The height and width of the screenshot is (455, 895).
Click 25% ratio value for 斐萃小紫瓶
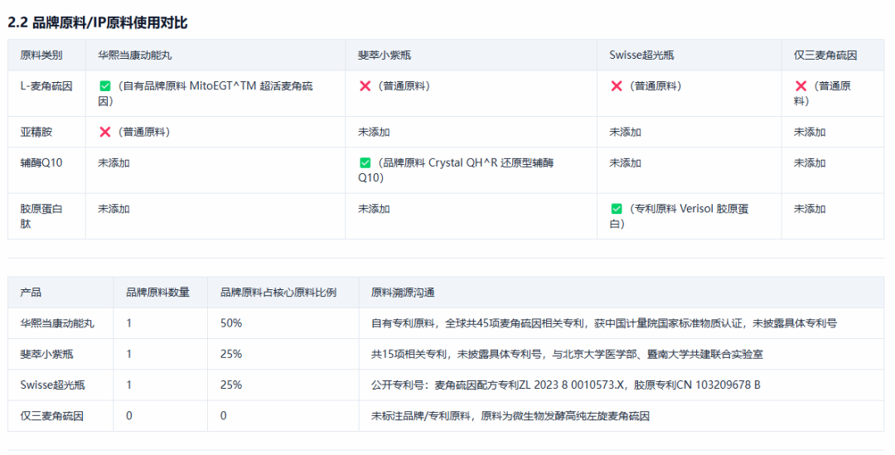pyautogui.click(x=231, y=354)
